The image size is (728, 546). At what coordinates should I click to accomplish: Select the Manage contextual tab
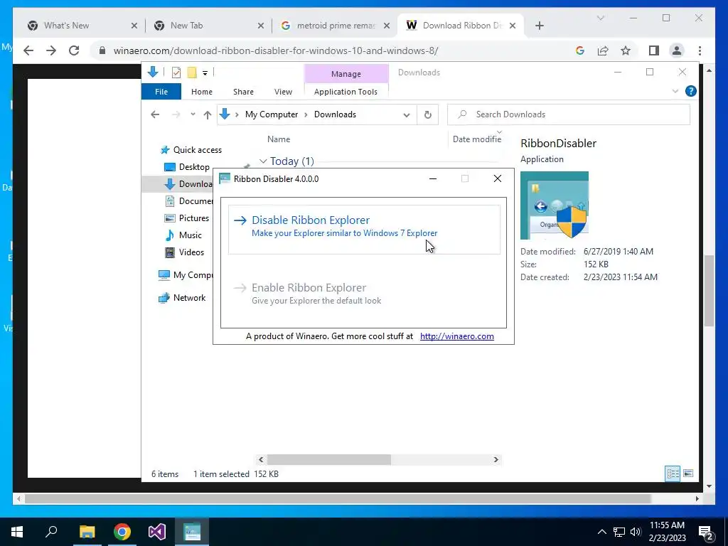tap(346, 74)
